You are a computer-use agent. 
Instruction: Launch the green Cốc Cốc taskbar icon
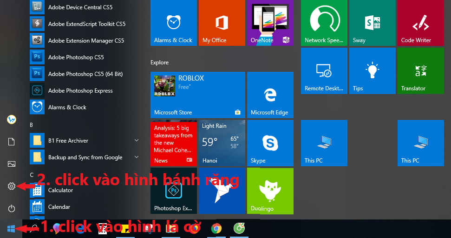[239, 229]
